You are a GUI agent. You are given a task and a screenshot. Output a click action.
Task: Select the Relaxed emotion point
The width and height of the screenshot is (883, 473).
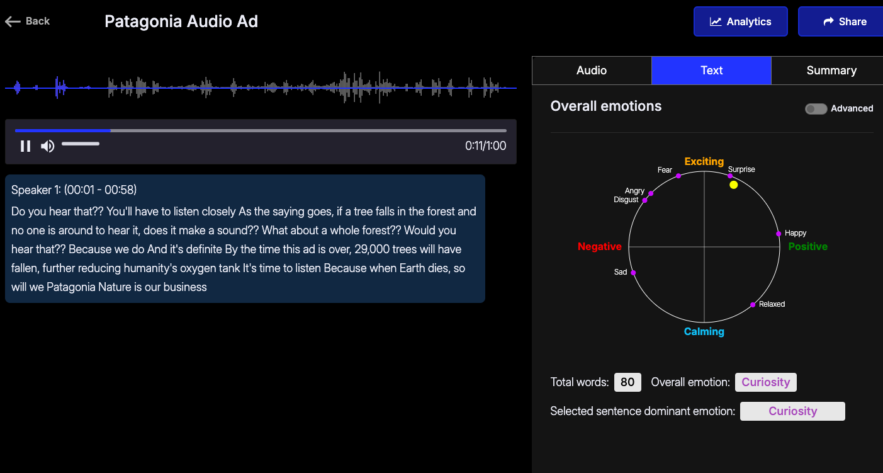(x=753, y=305)
